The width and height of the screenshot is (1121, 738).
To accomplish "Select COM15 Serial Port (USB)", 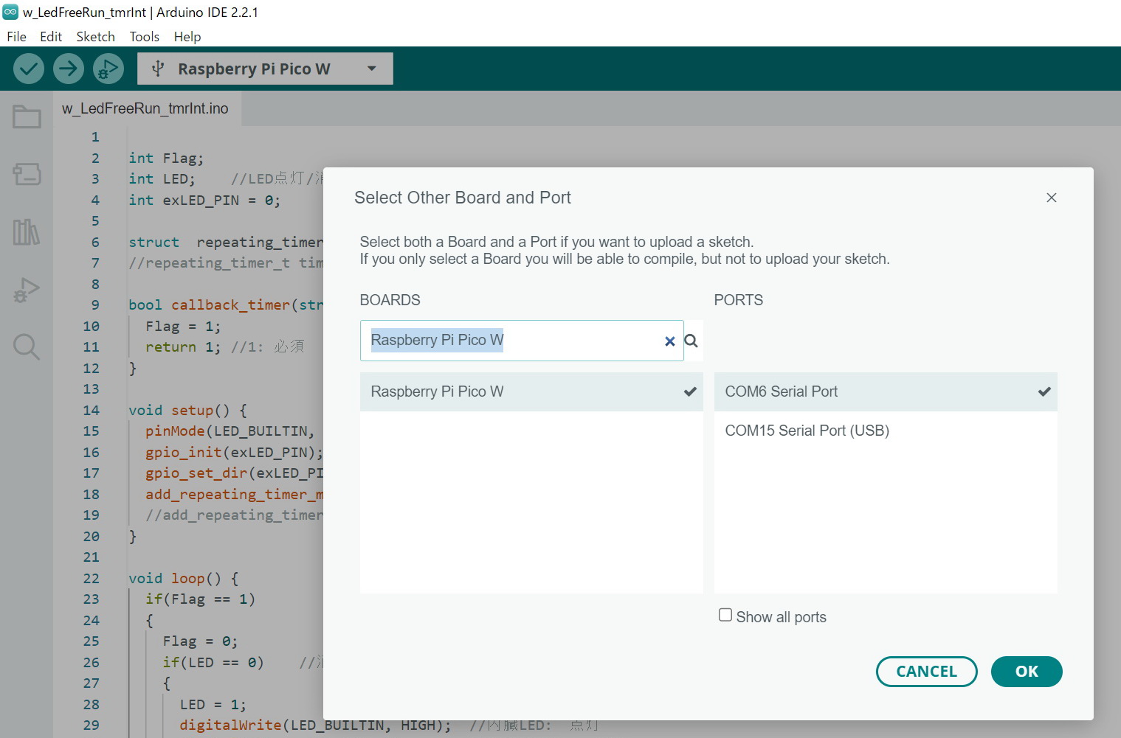I will (886, 431).
